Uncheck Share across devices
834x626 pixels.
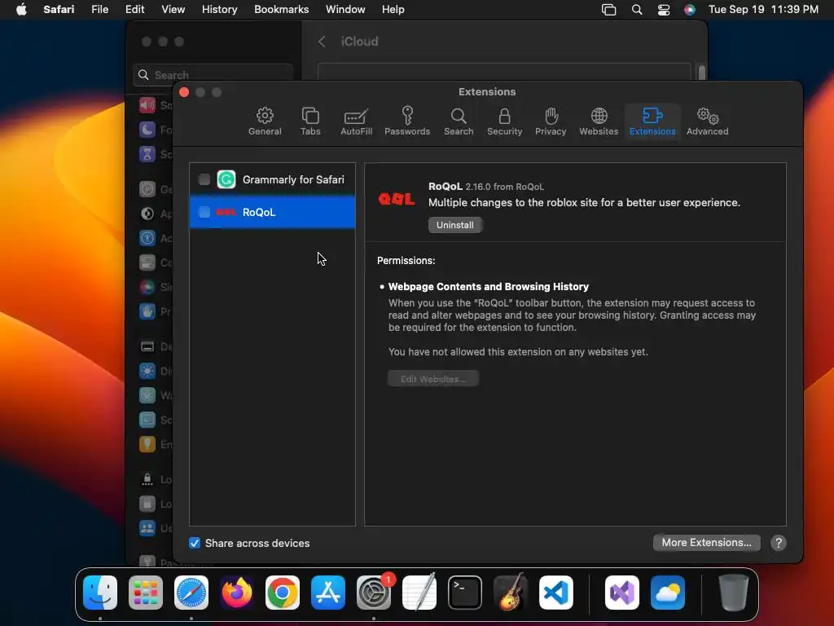[195, 543]
